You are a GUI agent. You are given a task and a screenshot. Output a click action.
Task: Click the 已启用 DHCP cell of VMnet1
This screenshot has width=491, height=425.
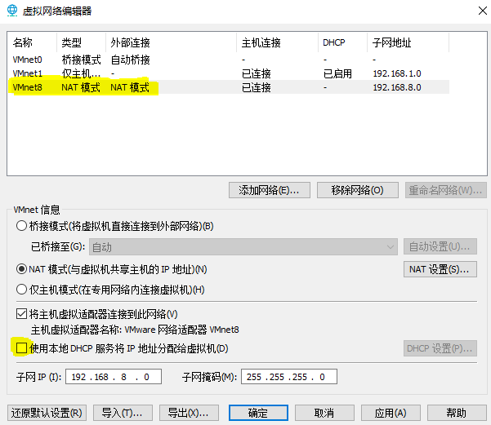point(337,73)
